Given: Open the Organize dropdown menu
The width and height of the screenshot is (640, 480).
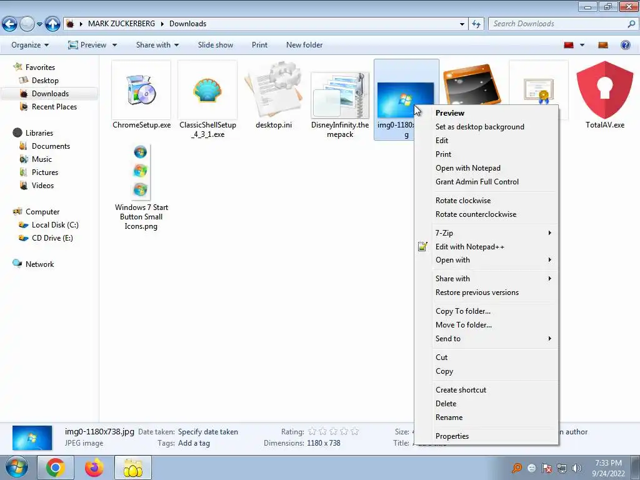Looking at the screenshot, I should 30,45.
